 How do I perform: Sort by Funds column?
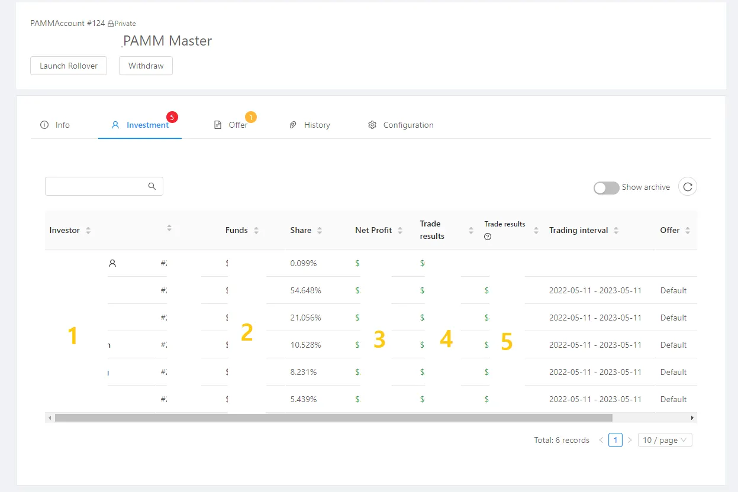pyautogui.click(x=256, y=231)
